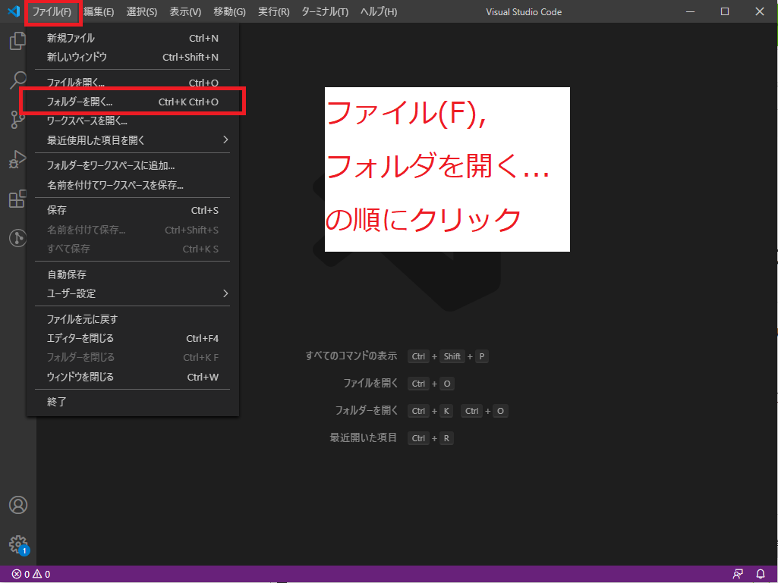Open the 移動(G) menu
Viewport: 778px width, 583px height.
(229, 11)
